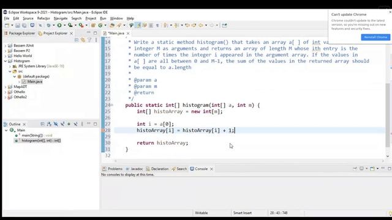Toggle Hide Non-Public Members in Outline
This screenshot has width=392, height=220.
pyautogui.click(x=69, y=124)
